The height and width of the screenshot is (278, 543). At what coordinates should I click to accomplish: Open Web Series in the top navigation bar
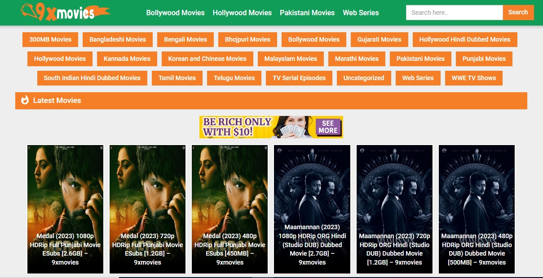pyautogui.click(x=361, y=13)
